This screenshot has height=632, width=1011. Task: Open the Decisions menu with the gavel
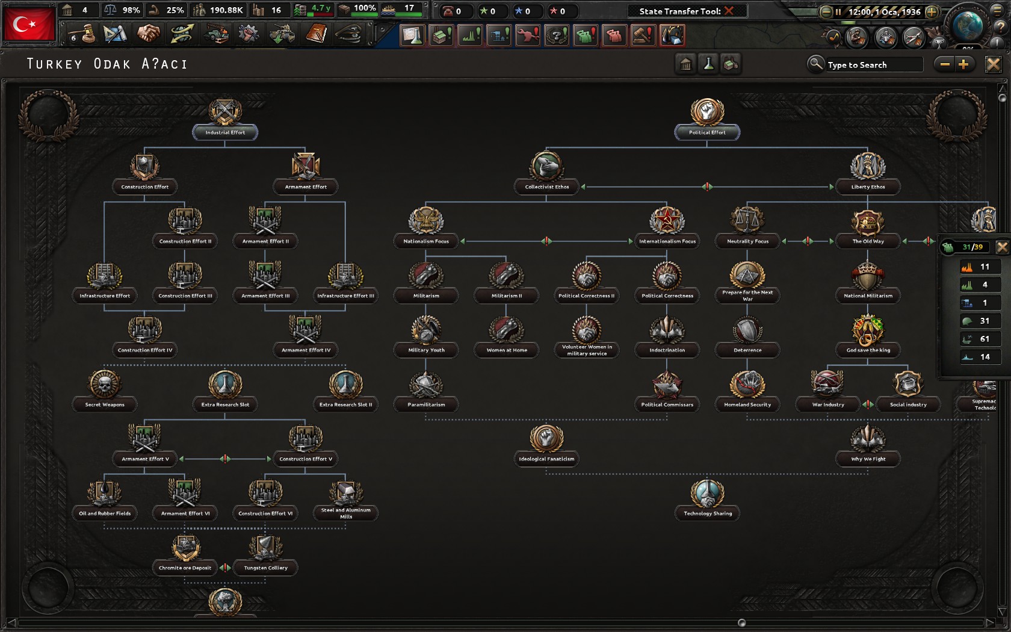coord(82,34)
